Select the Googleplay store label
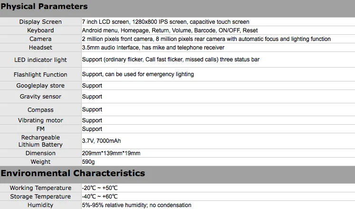The width and height of the screenshot is (355, 209). click(40, 86)
